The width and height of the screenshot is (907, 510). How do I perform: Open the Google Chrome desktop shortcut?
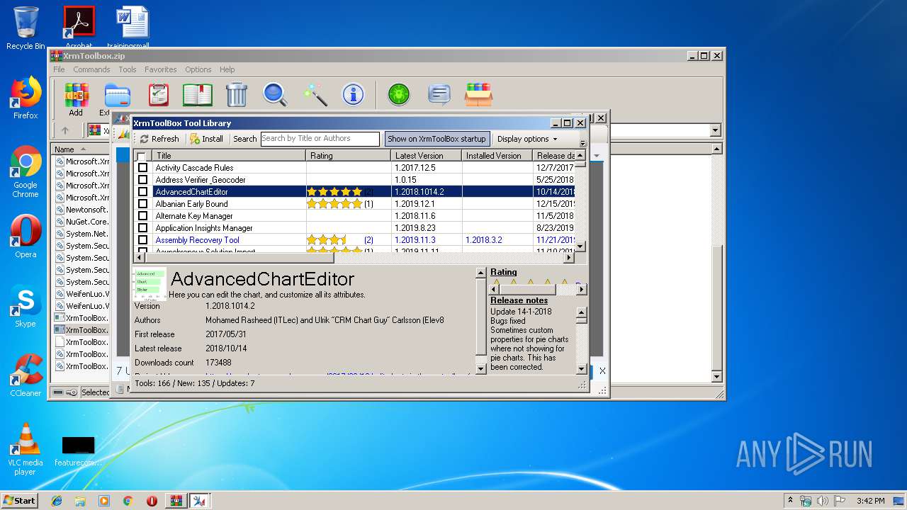pos(26,172)
